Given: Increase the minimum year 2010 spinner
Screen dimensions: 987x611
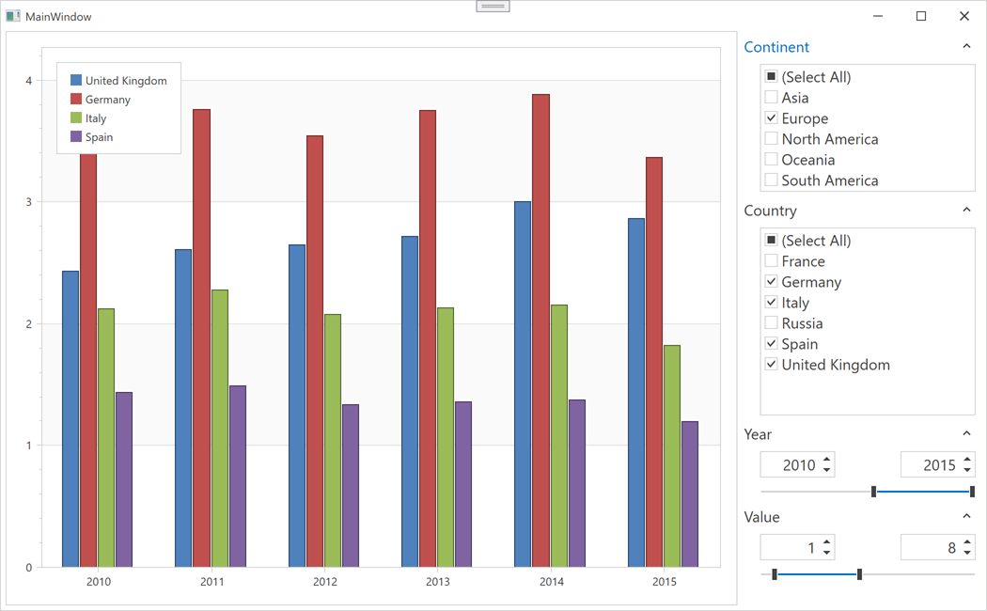Looking at the screenshot, I should click(x=826, y=460).
